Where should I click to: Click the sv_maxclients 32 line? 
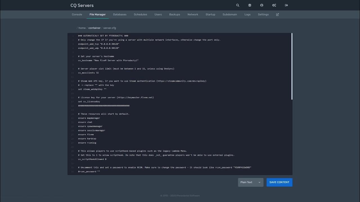88,73
